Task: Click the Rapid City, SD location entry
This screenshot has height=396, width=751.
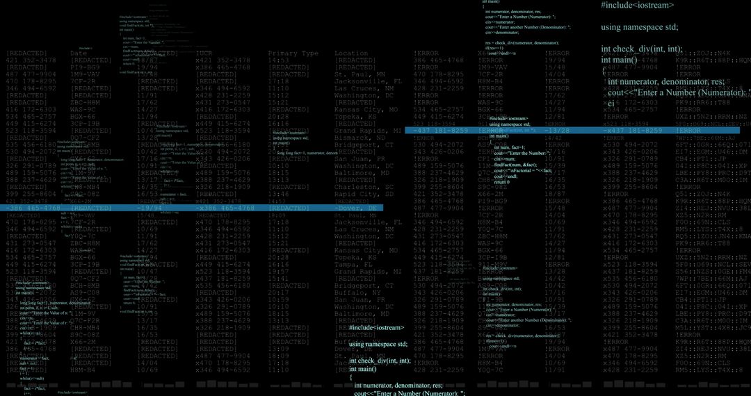Action: (x=364, y=194)
